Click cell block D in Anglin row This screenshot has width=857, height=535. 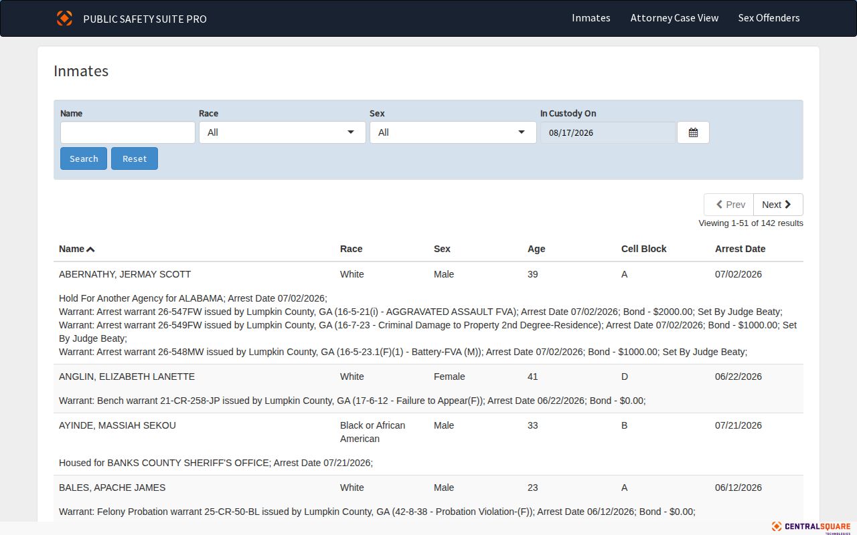click(x=625, y=377)
